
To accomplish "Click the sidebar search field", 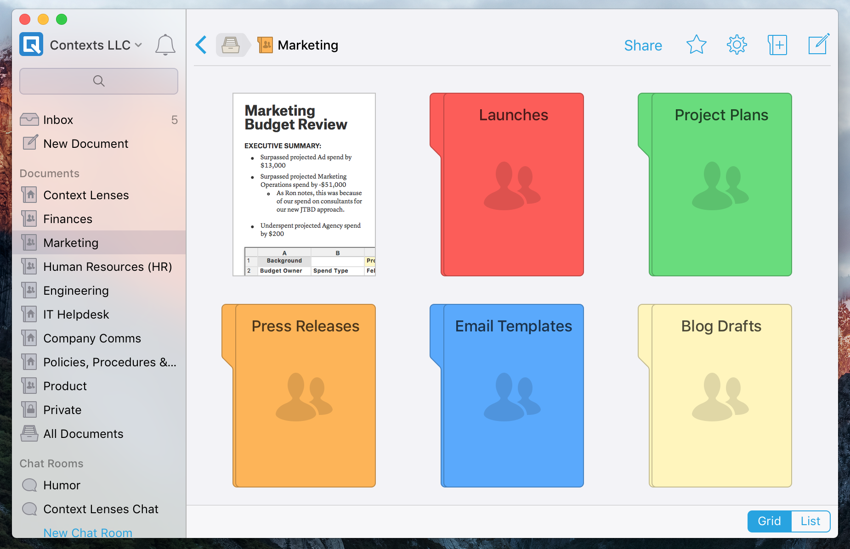I will (x=99, y=81).
